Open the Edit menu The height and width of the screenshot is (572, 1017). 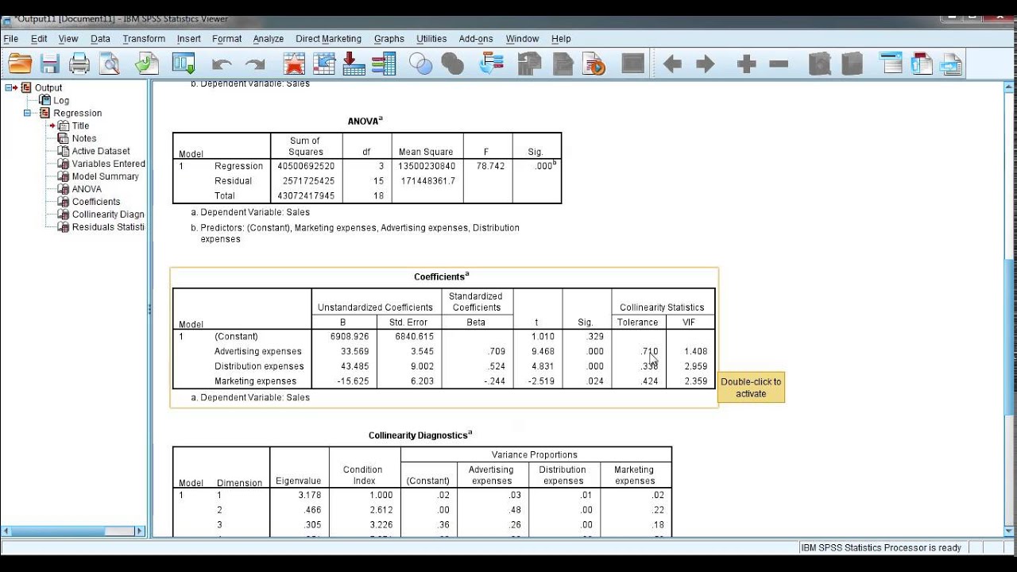pyautogui.click(x=39, y=38)
